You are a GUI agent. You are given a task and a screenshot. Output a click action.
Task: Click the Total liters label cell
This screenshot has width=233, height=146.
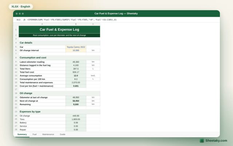42,69
